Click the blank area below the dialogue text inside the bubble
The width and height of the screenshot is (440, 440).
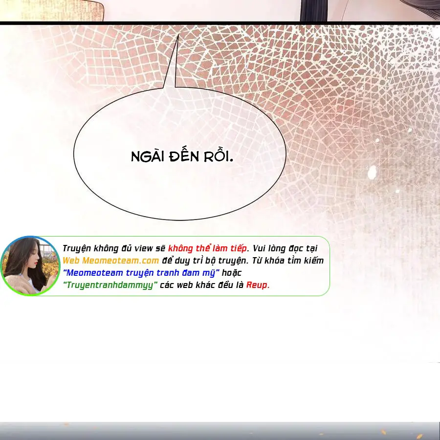tap(181, 191)
